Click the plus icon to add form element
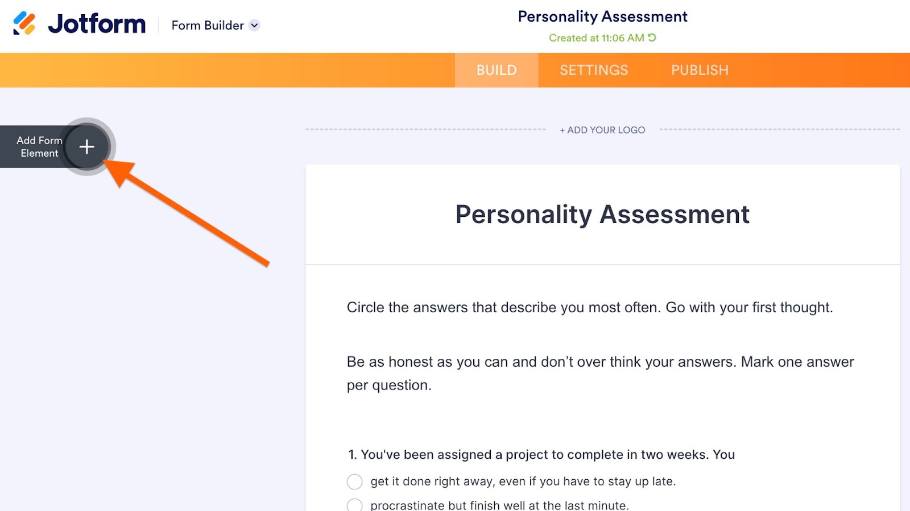This screenshot has width=910, height=511. pos(86,147)
